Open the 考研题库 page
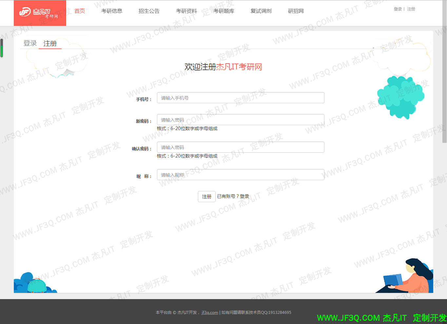 pos(224,11)
